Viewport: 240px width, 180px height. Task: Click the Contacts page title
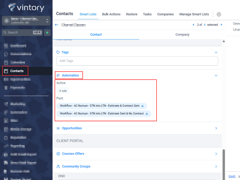(x=65, y=14)
